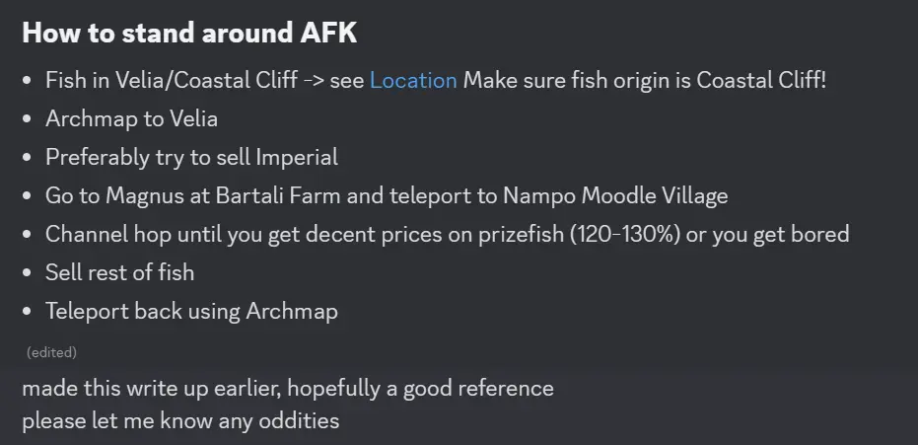The image size is (918, 445).
Task: Open the blue Location link
Action: pos(413,80)
